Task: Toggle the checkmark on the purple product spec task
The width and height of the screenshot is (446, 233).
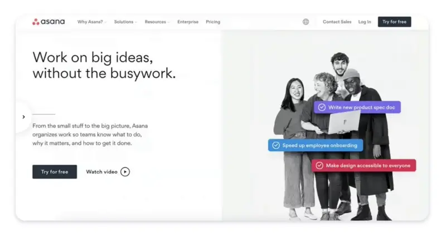Action: tap(322, 107)
